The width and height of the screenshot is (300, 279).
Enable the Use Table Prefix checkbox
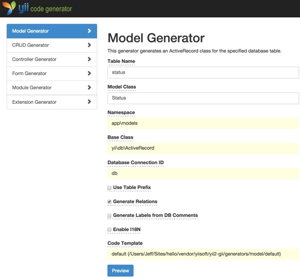pos(109,188)
